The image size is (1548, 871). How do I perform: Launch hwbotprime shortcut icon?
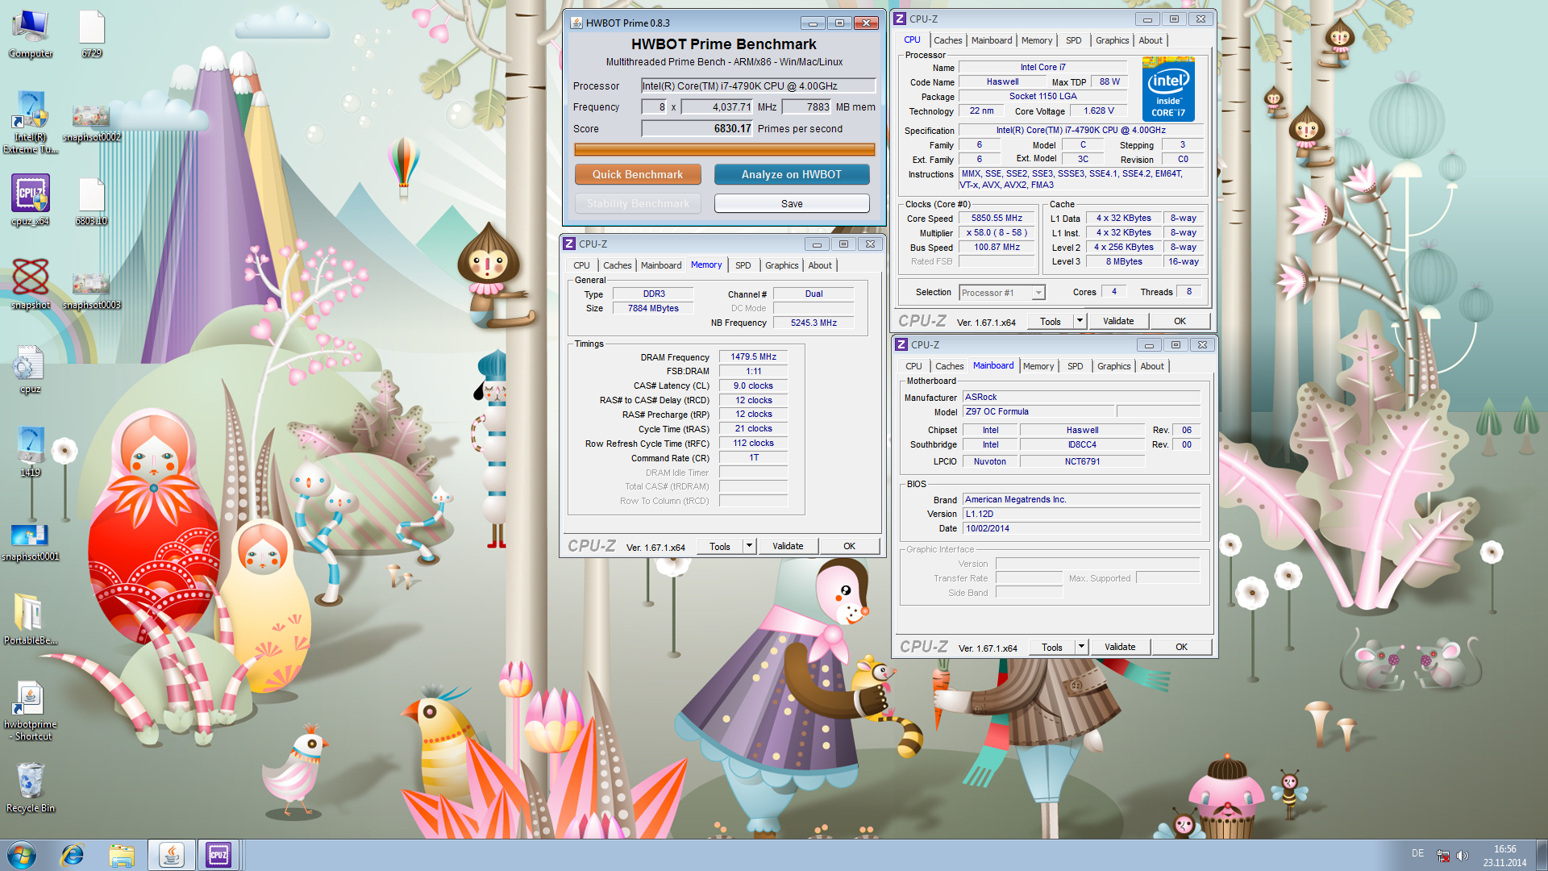click(31, 710)
